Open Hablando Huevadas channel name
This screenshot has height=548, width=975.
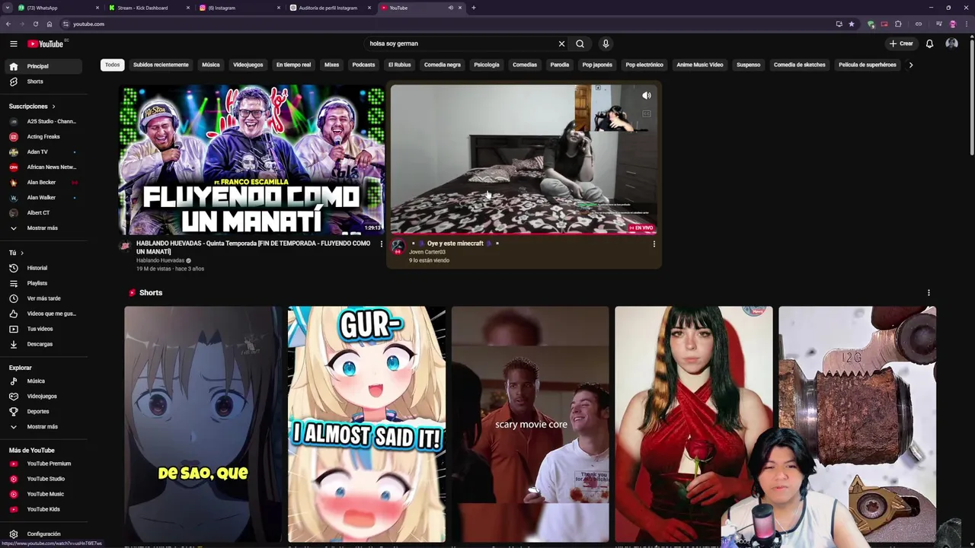point(160,260)
